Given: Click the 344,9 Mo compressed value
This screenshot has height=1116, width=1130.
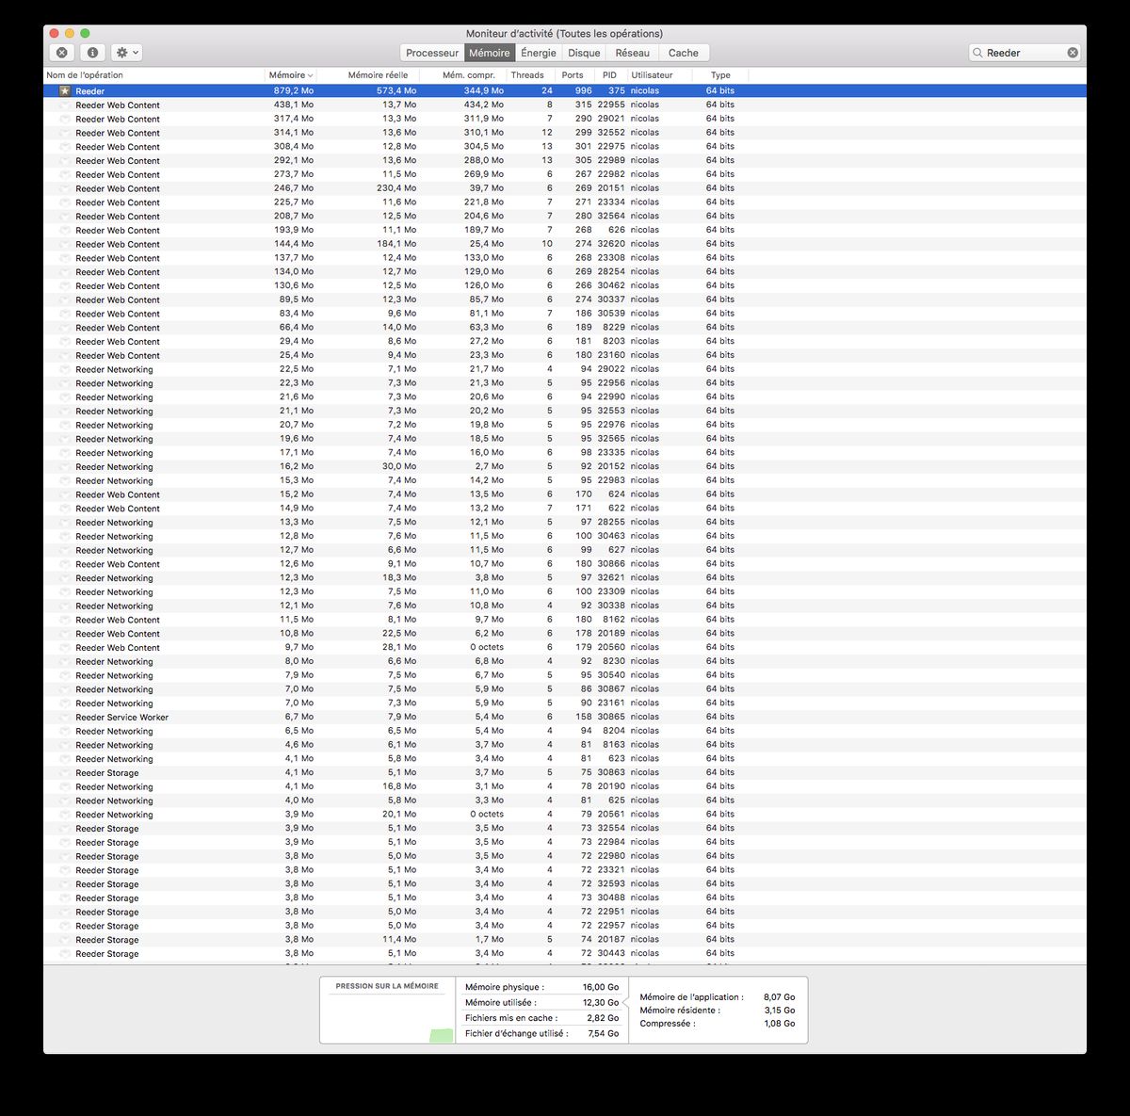Looking at the screenshot, I should click(484, 91).
